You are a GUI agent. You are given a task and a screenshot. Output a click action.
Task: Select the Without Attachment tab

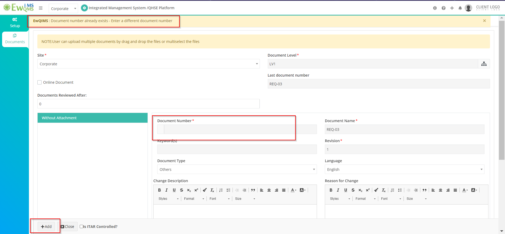[92, 118]
